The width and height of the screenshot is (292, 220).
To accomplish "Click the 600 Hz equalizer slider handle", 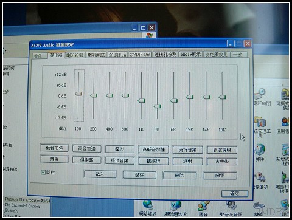I will [125, 95].
